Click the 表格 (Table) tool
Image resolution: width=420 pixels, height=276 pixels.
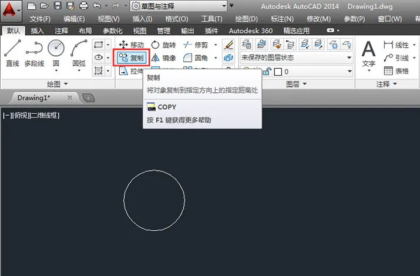pyautogui.click(x=396, y=71)
